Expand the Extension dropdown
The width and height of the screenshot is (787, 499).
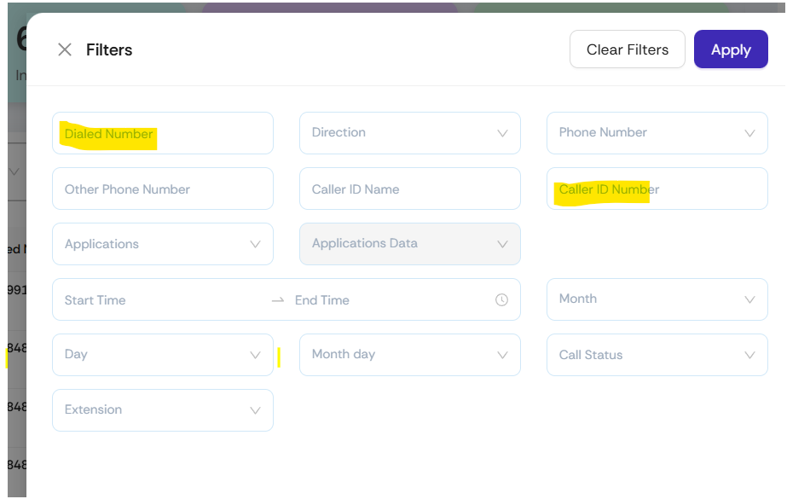click(x=162, y=410)
